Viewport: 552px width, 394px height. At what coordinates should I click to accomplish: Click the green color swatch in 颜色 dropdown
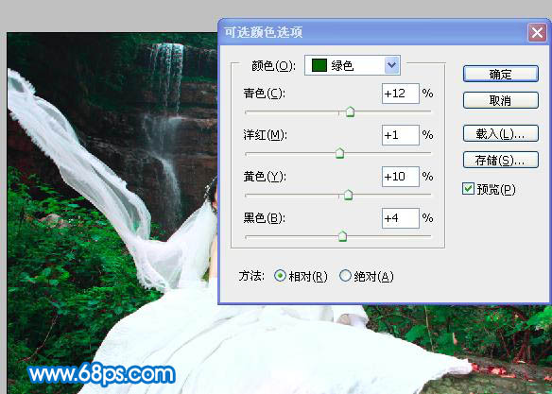pos(319,65)
